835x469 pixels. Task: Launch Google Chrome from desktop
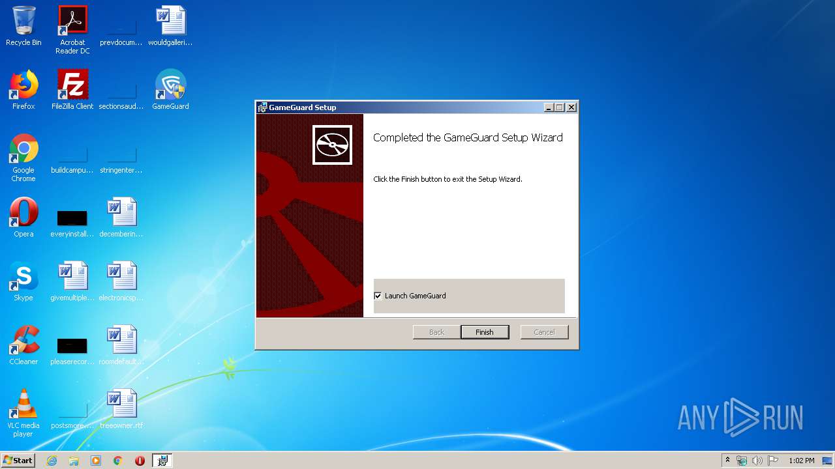(23, 158)
